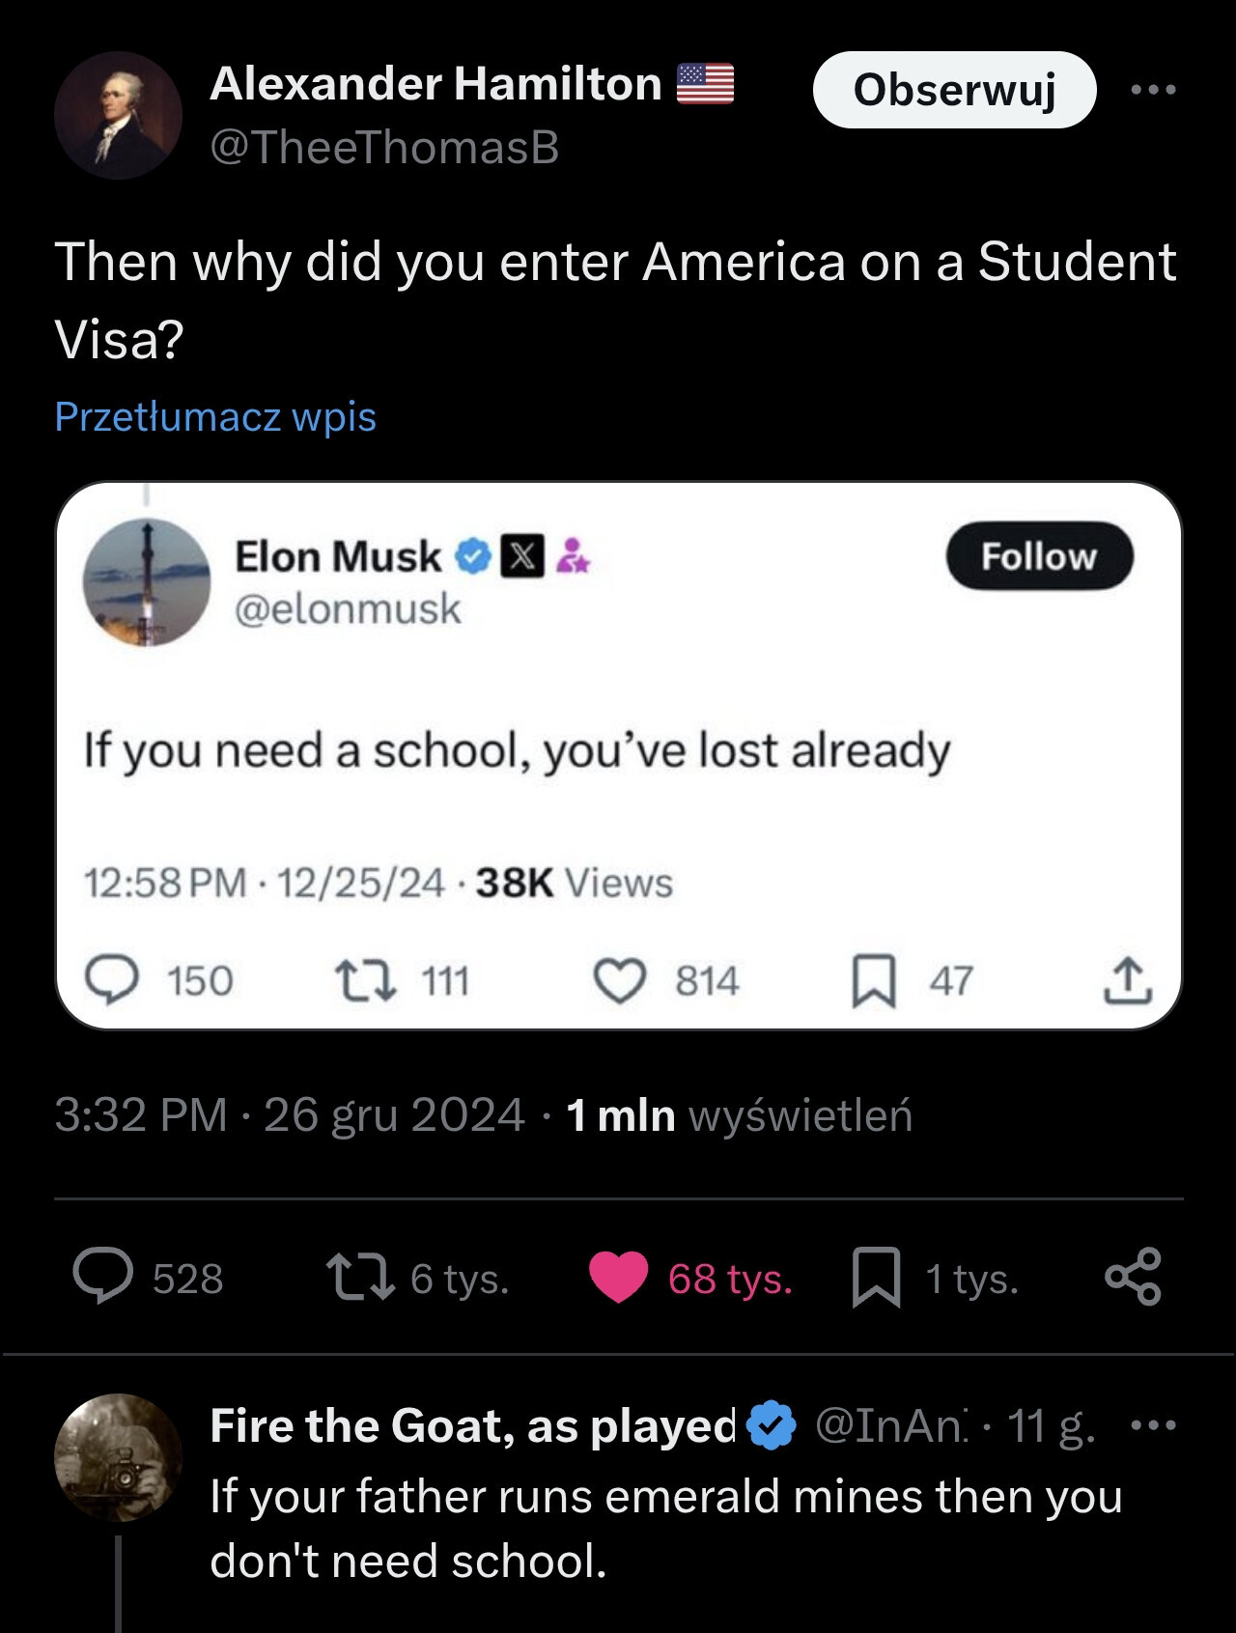Click the X affiliation badge icon

tap(520, 557)
